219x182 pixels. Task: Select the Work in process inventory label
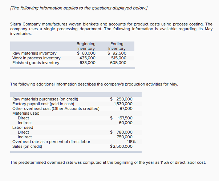(x=36, y=58)
